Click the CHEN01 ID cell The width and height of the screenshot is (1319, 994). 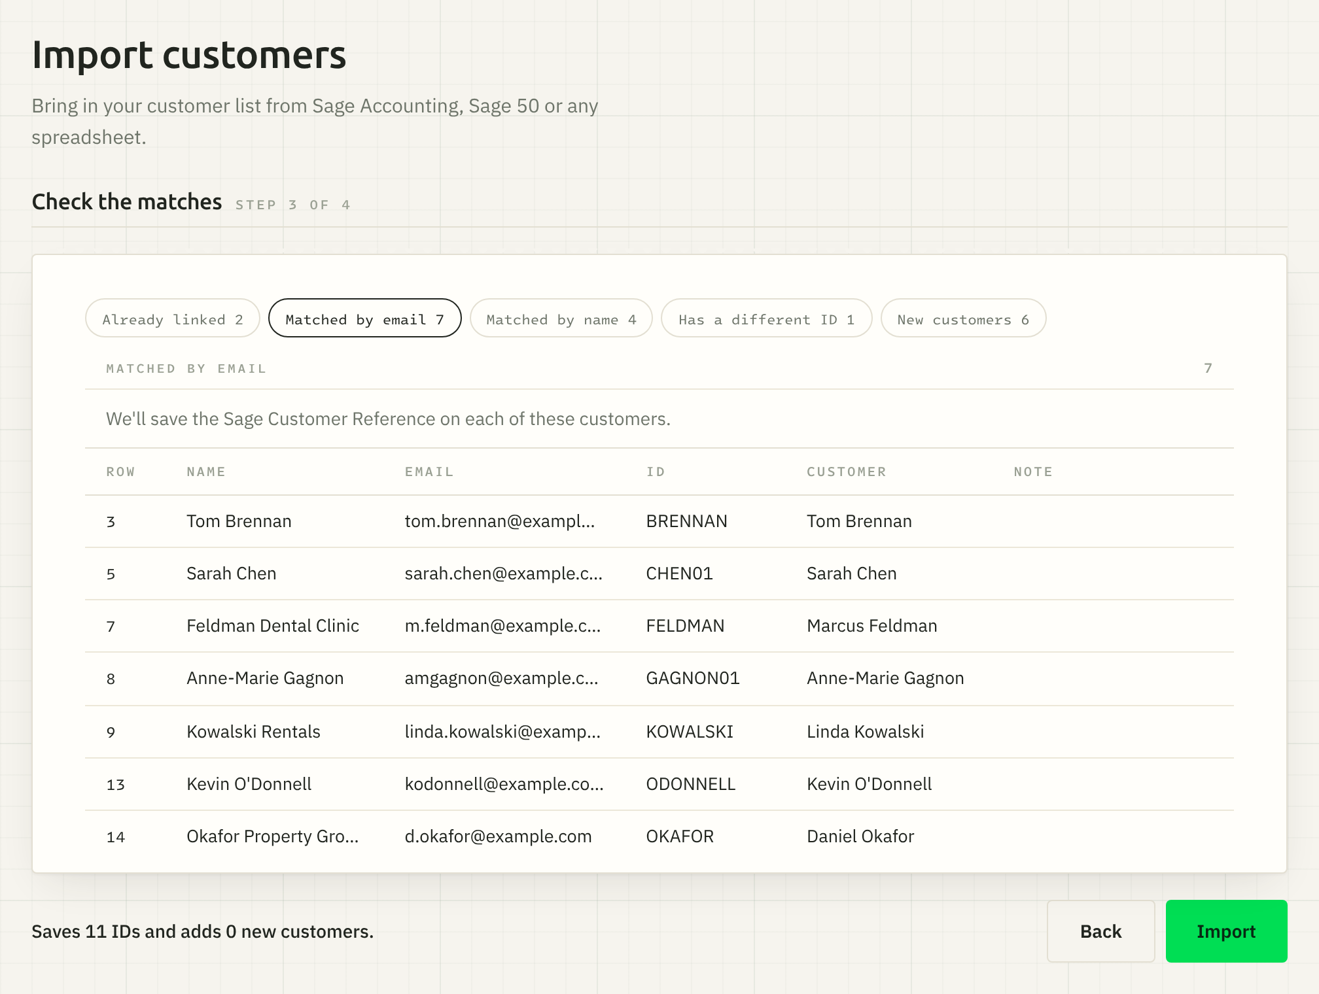point(679,574)
